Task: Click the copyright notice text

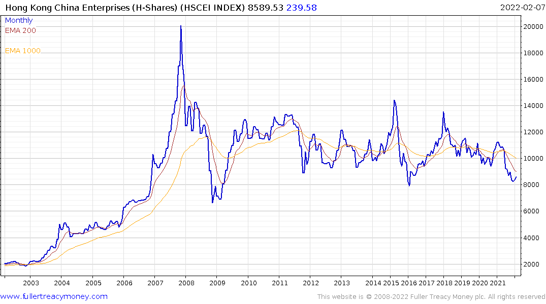Action: pos(431,297)
